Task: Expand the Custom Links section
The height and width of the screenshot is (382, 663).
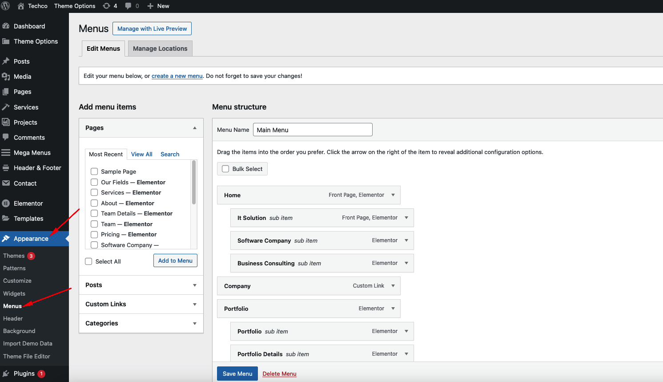Action: click(194, 304)
